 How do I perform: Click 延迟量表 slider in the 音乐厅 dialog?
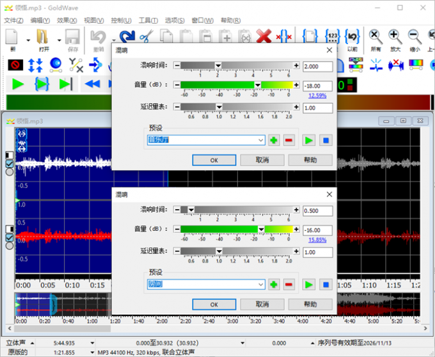(x=237, y=107)
